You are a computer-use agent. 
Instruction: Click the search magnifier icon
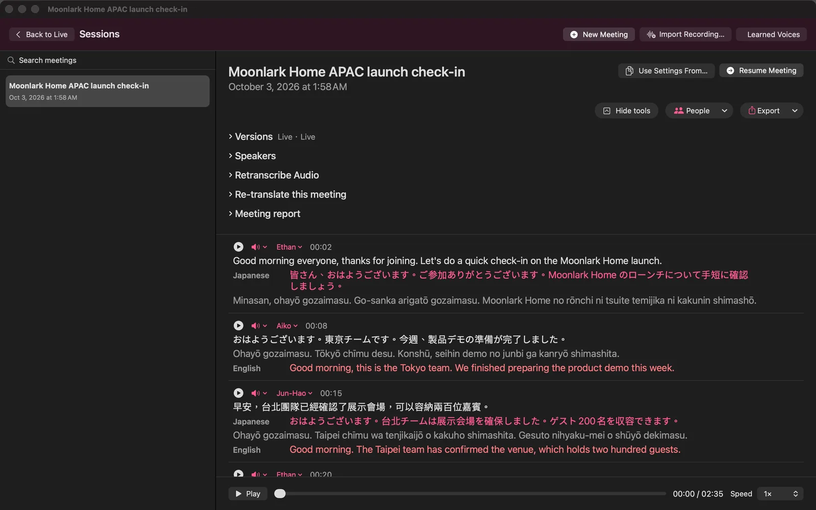(x=11, y=60)
